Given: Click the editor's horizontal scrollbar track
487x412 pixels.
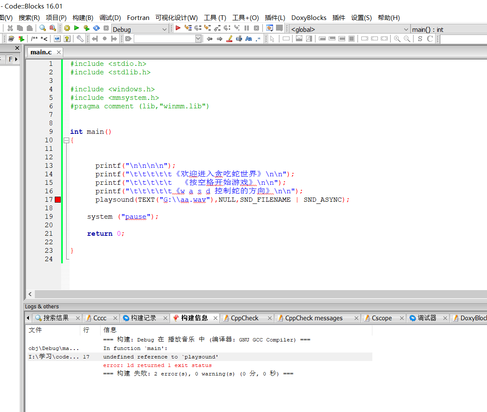Looking at the screenshot, I should click(x=255, y=294).
